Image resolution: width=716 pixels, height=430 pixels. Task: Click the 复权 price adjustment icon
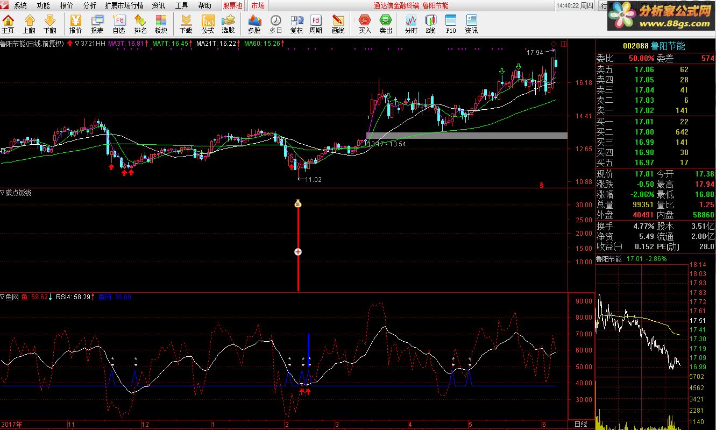coord(296,24)
